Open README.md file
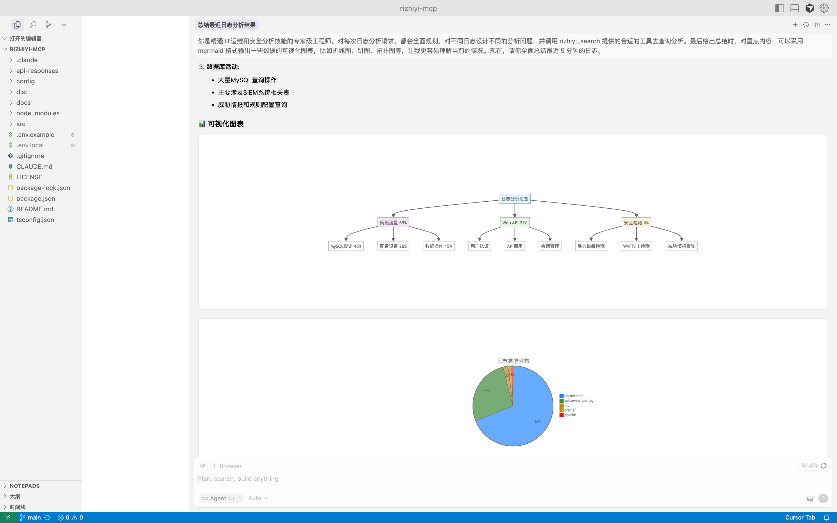Image resolution: width=837 pixels, height=523 pixels. 41,209
